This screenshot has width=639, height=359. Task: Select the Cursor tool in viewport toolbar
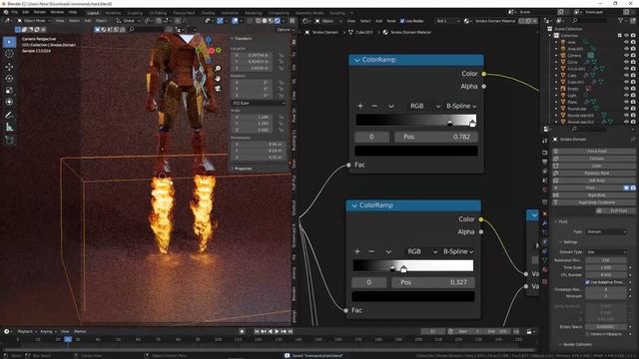click(9, 54)
